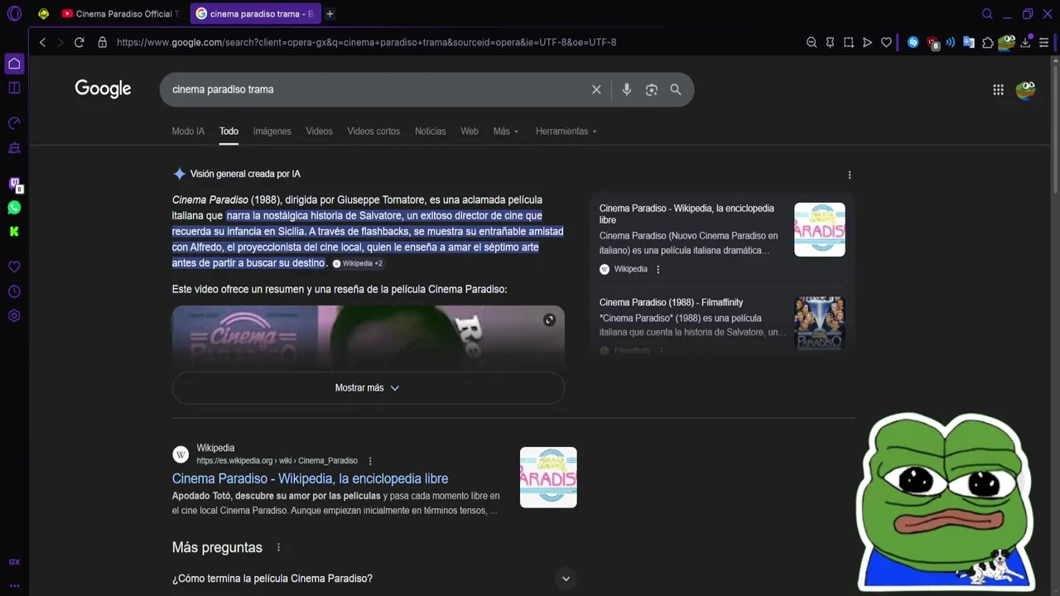Open options dots beside Wikipedia result URL
The width and height of the screenshot is (1060, 596).
point(370,461)
